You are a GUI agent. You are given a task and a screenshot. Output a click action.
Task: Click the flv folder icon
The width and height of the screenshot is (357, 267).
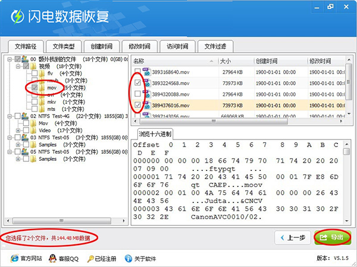pyautogui.click(x=42, y=74)
